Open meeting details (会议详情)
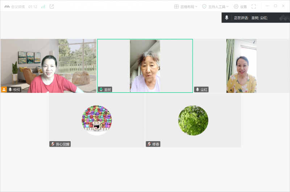This screenshot has height=192, width=290. pyautogui.click(x=15, y=7)
